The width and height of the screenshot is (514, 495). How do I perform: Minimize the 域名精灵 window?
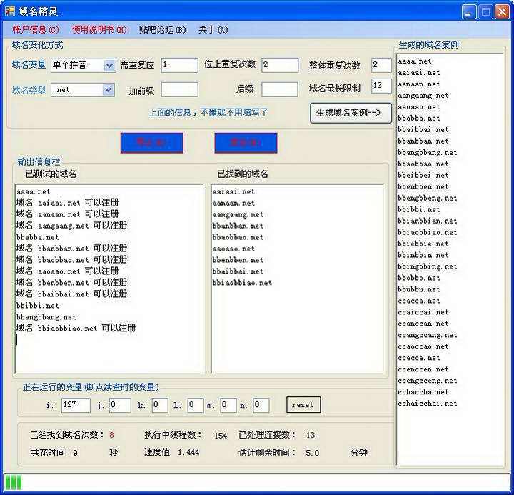[469, 12]
